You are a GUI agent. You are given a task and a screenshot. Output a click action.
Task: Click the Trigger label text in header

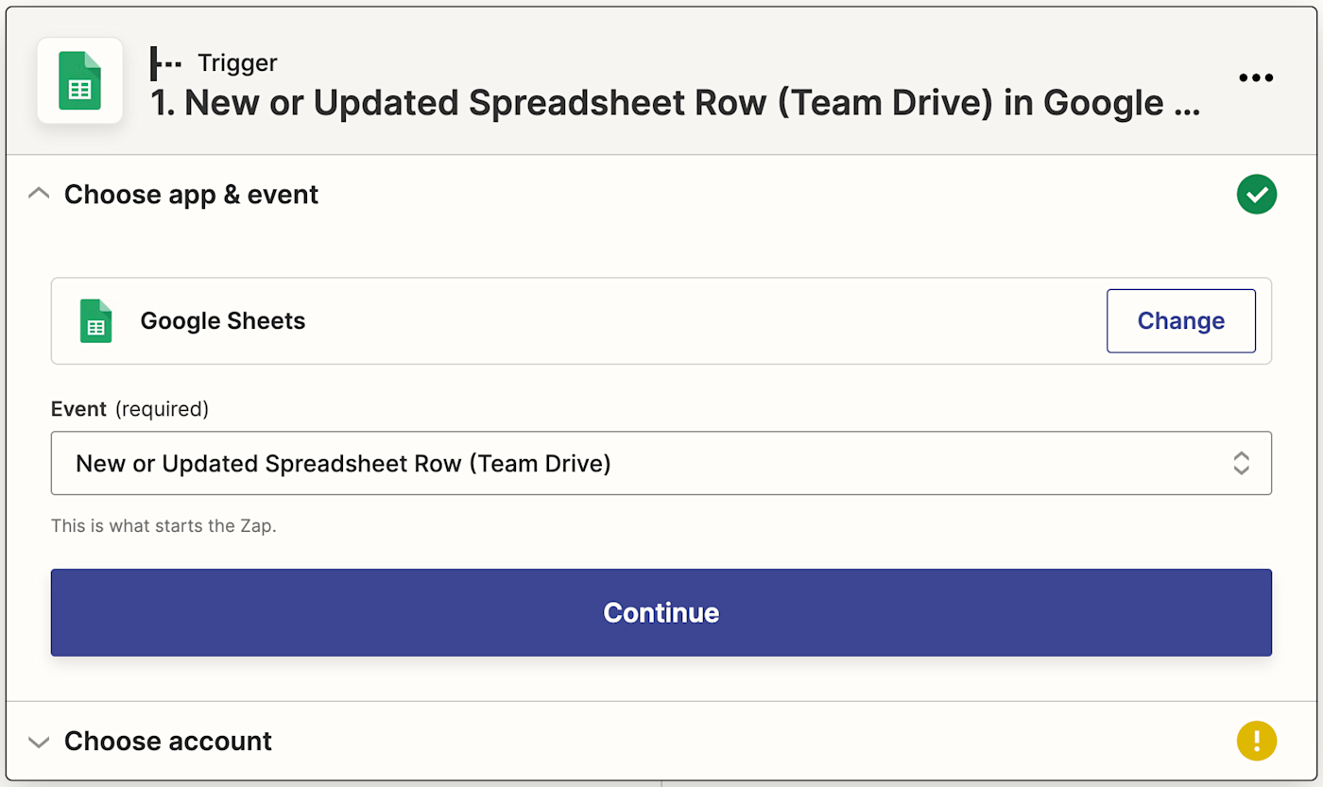point(237,63)
